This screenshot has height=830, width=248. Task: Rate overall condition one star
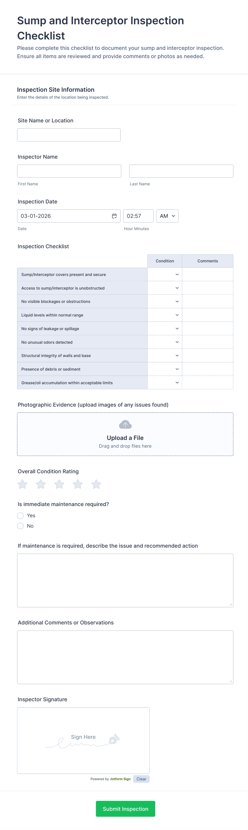[x=23, y=484]
